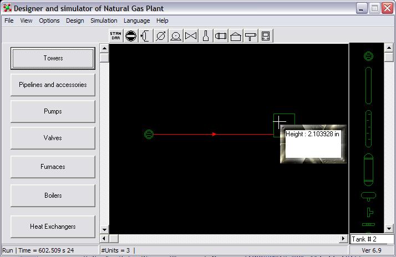The image size is (396, 257).
Task: Click the Height 2.103928 in tooltip box
Action: [x=313, y=144]
